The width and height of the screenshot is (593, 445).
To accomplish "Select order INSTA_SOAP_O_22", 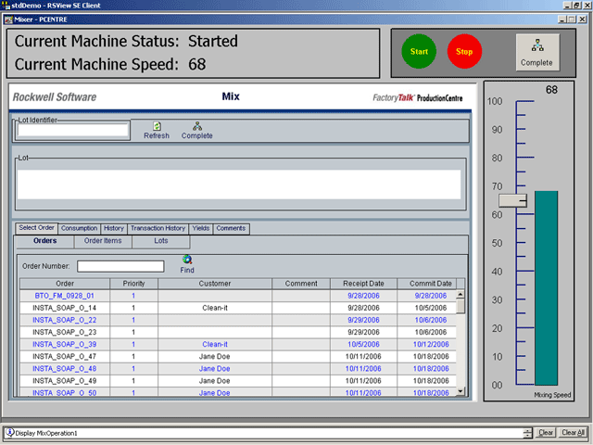I will tap(64, 320).
